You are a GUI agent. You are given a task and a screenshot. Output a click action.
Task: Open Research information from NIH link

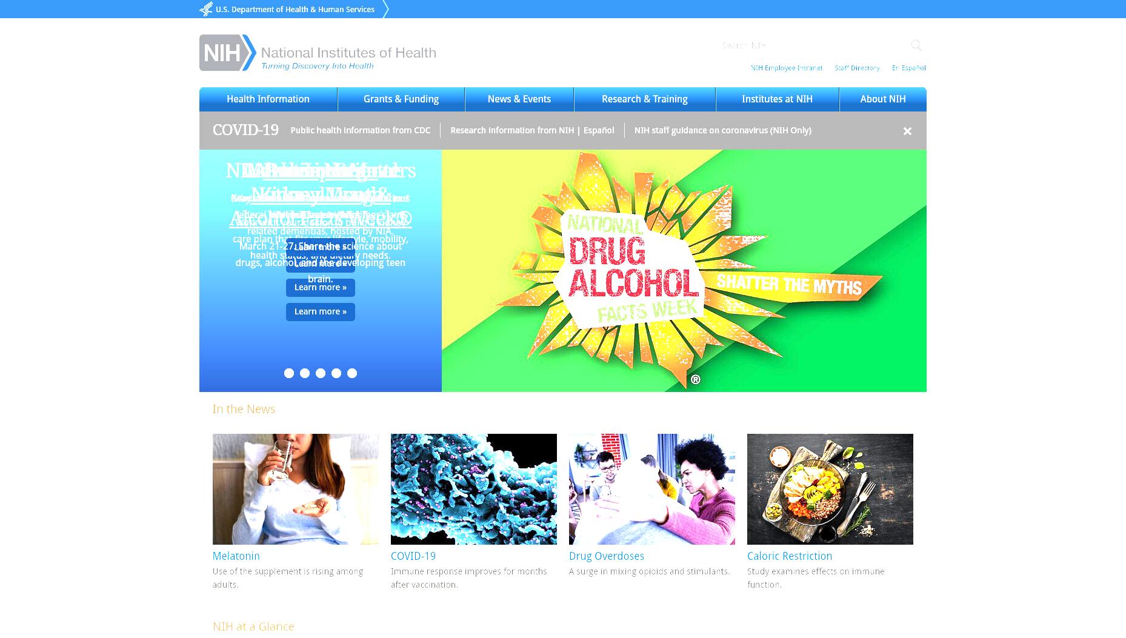click(x=512, y=130)
